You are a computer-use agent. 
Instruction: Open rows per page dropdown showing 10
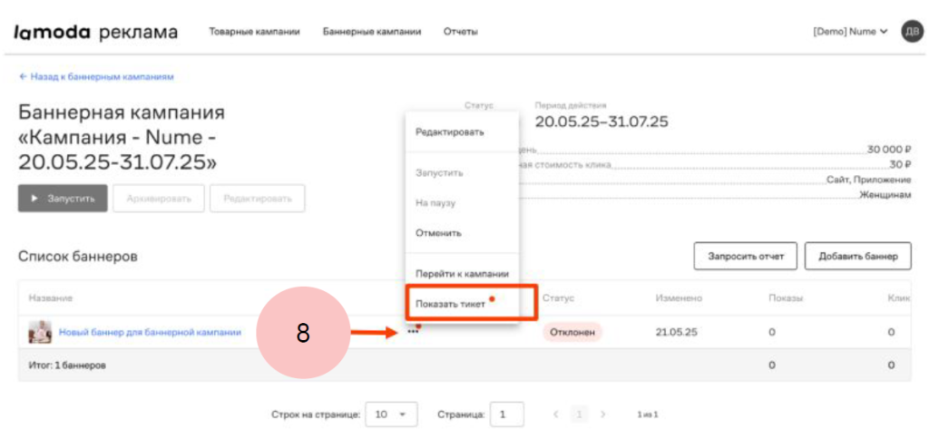click(x=392, y=415)
